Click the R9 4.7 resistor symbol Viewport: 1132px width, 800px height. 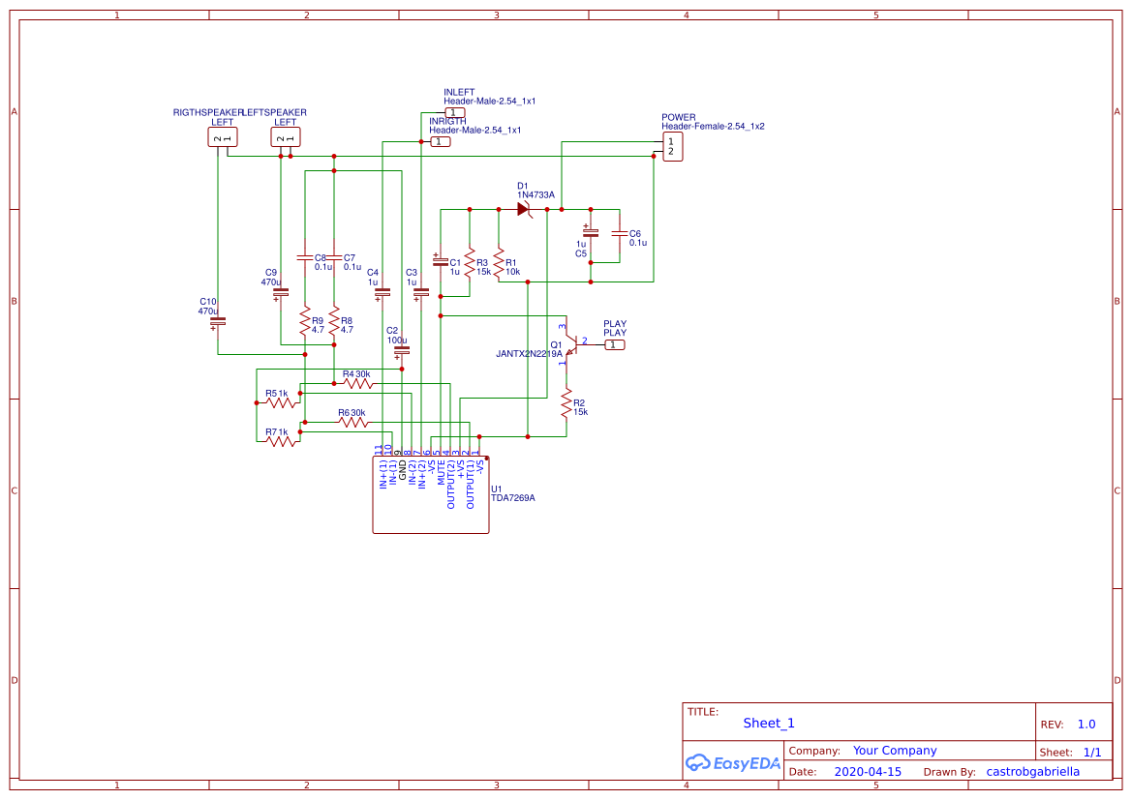point(305,322)
